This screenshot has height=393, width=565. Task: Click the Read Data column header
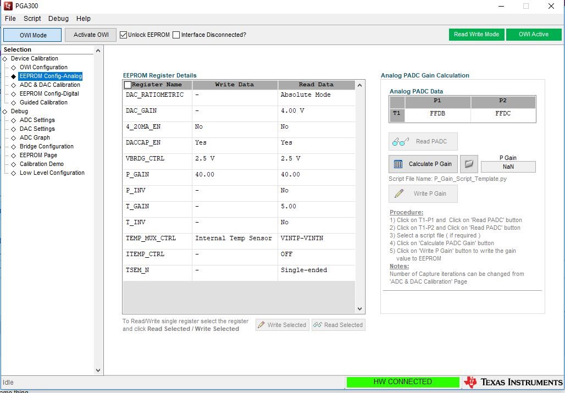(x=317, y=85)
